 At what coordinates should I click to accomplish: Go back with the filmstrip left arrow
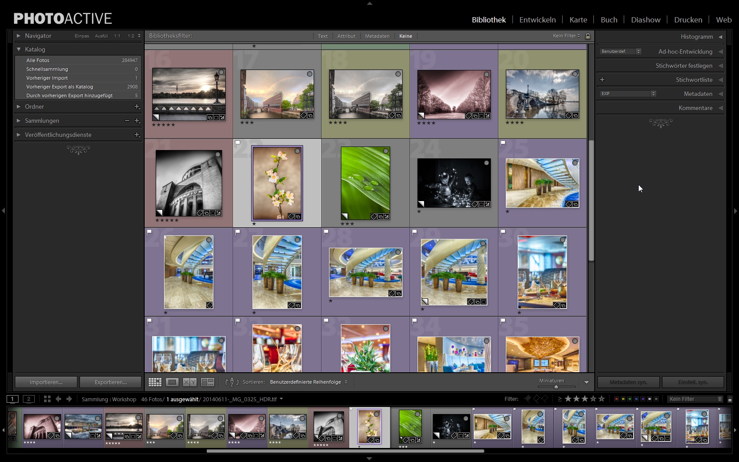(x=59, y=399)
